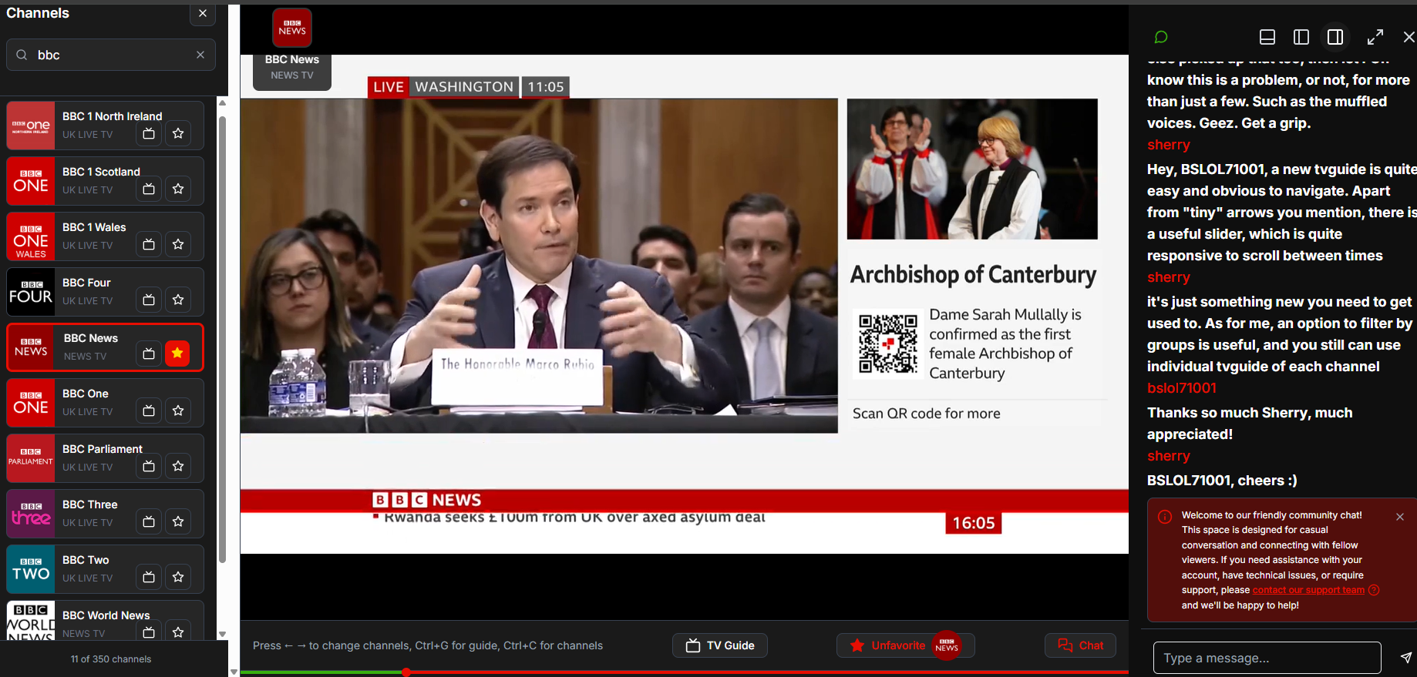Send the chat message with paper plane icon
The image size is (1417, 677).
coord(1405,657)
